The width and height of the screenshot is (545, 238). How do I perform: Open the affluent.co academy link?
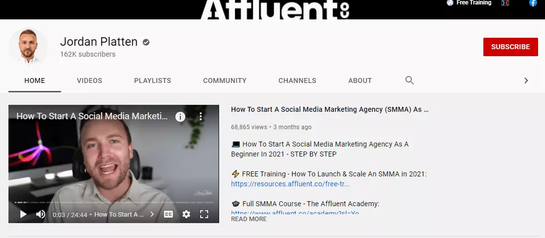295,212
